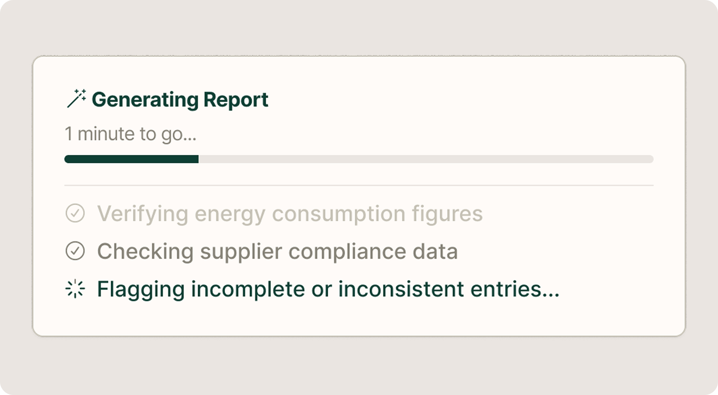Click the word 'Generating' in the heading
This screenshot has width=718, height=395.
coord(145,100)
